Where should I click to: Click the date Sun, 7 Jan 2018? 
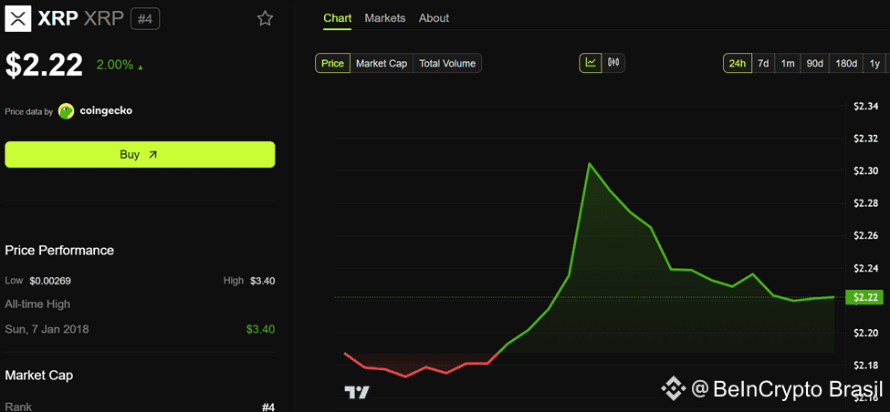coord(47,329)
